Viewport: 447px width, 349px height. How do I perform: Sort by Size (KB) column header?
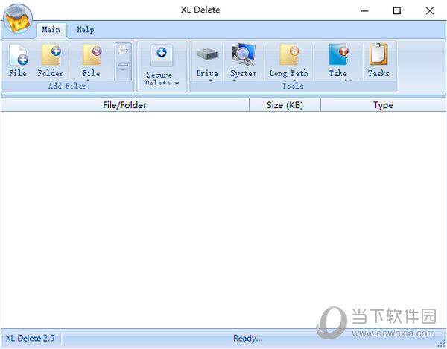285,105
